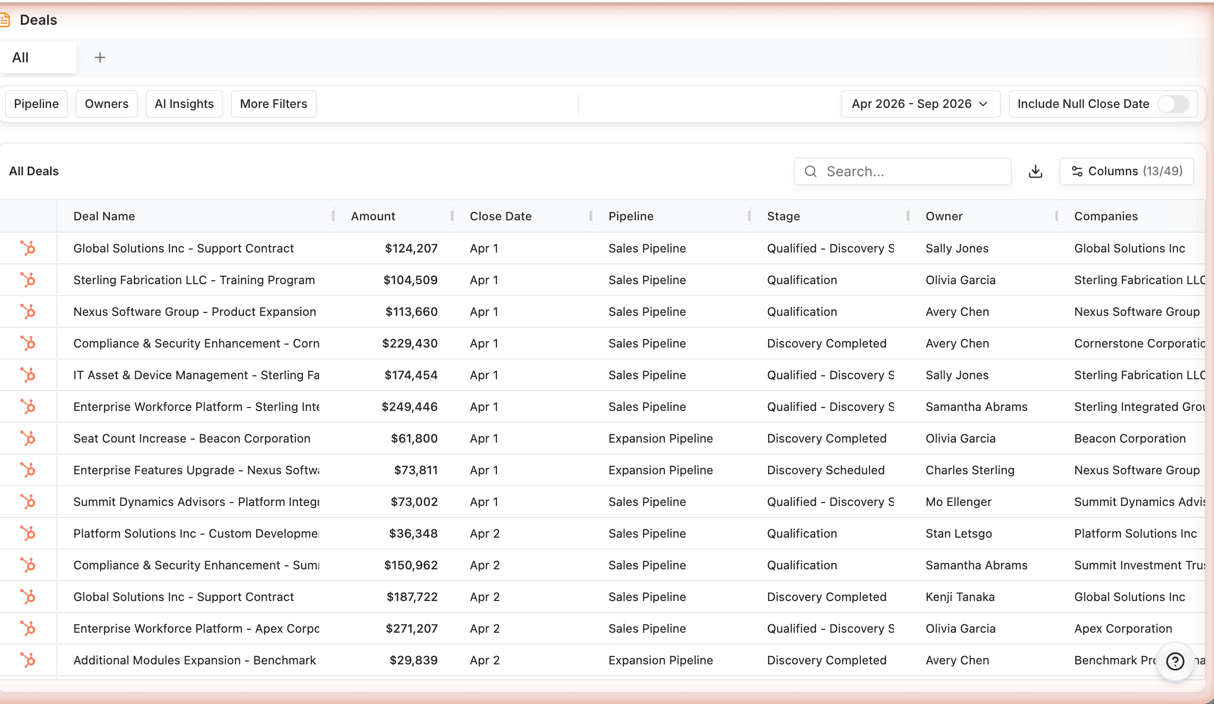Click the plus icon to add a view

tap(100, 57)
